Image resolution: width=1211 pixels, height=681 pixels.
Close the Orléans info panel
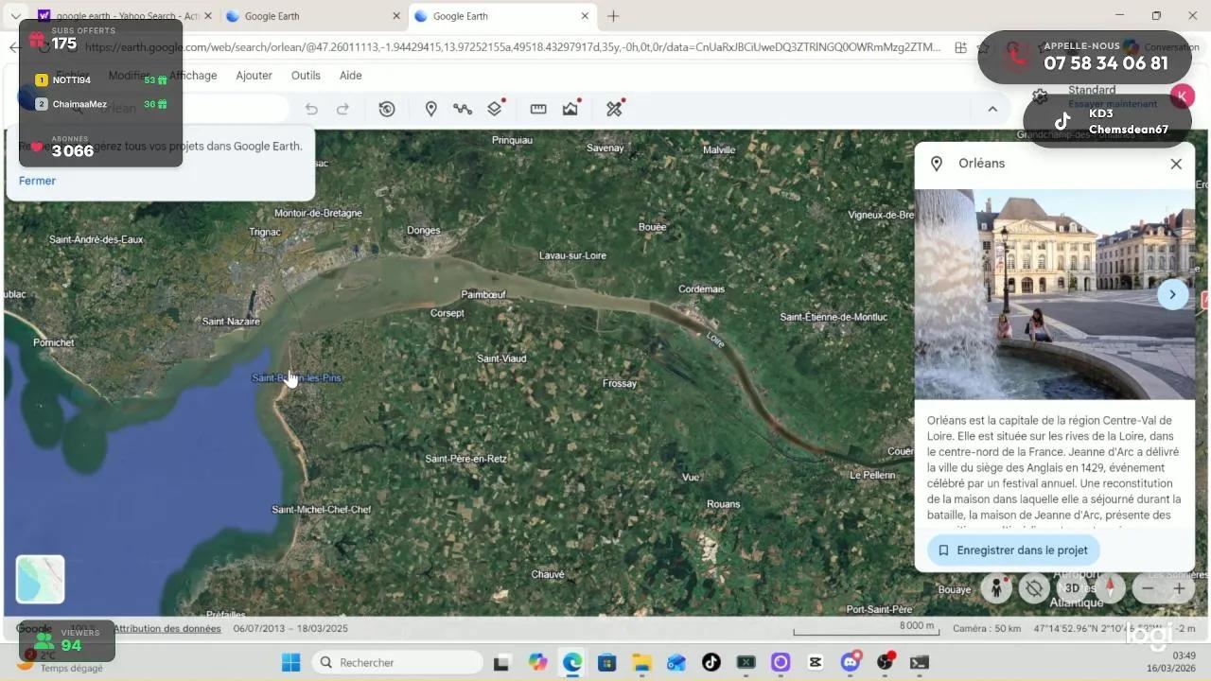(x=1176, y=164)
